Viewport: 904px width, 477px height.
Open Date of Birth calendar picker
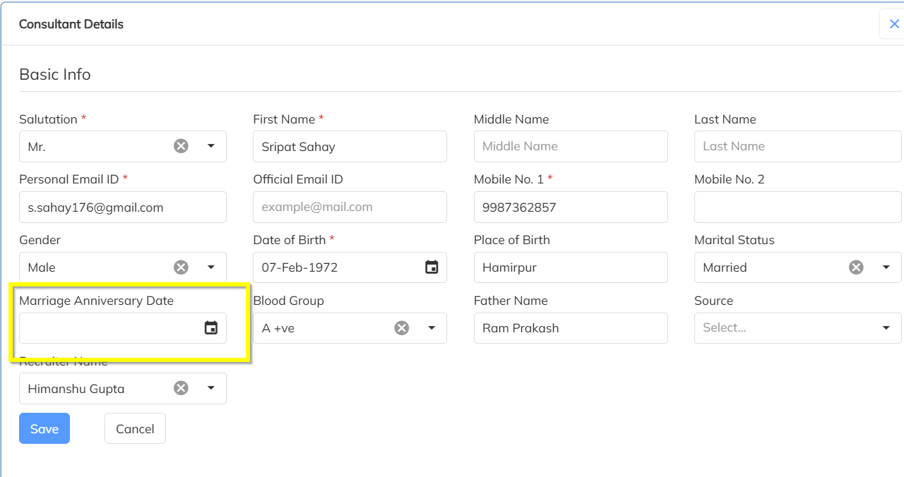click(x=432, y=267)
